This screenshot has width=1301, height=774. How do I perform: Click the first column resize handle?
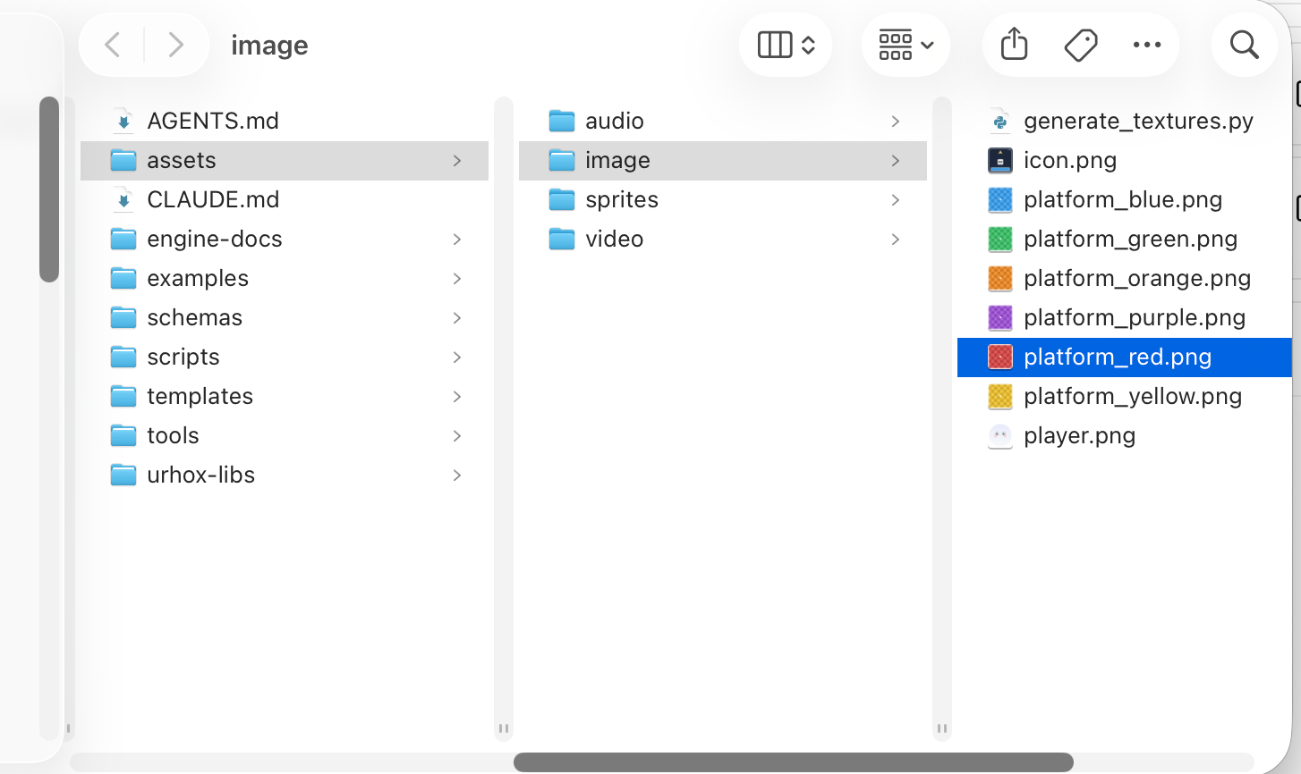coord(504,728)
